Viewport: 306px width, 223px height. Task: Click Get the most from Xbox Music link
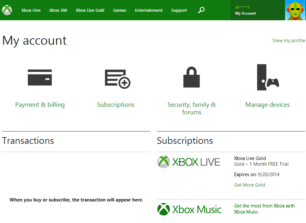(264, 209)
